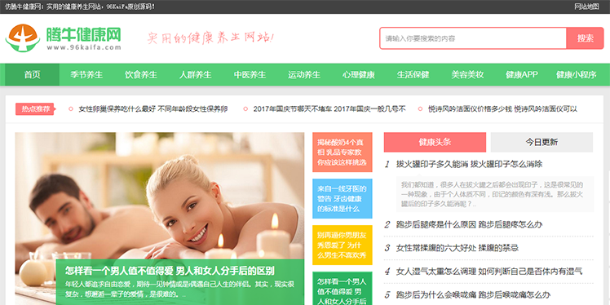Open headline 跑步后为什么会喉咙痛

coord(473,294)
